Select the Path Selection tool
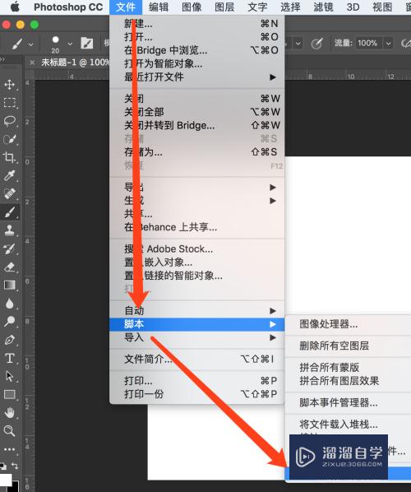Screen dimensions: 411x492 coord(9,376)
